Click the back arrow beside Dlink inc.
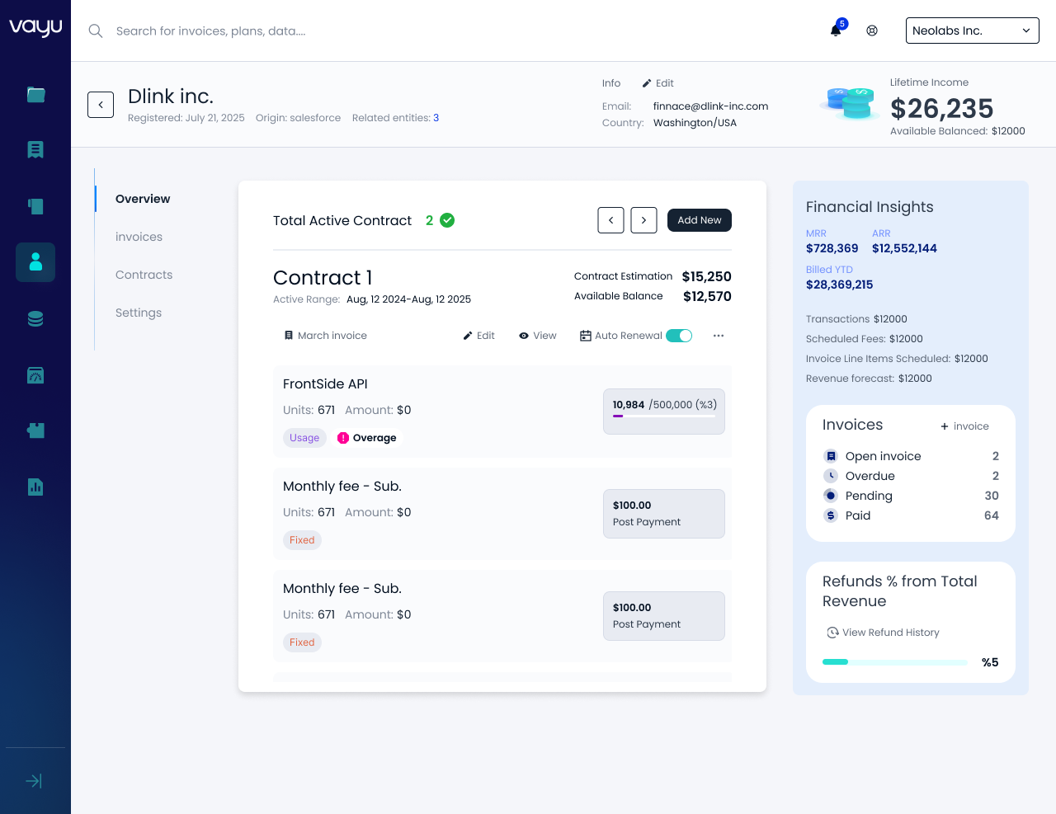1056x814 pixels. tap(101, 105)
